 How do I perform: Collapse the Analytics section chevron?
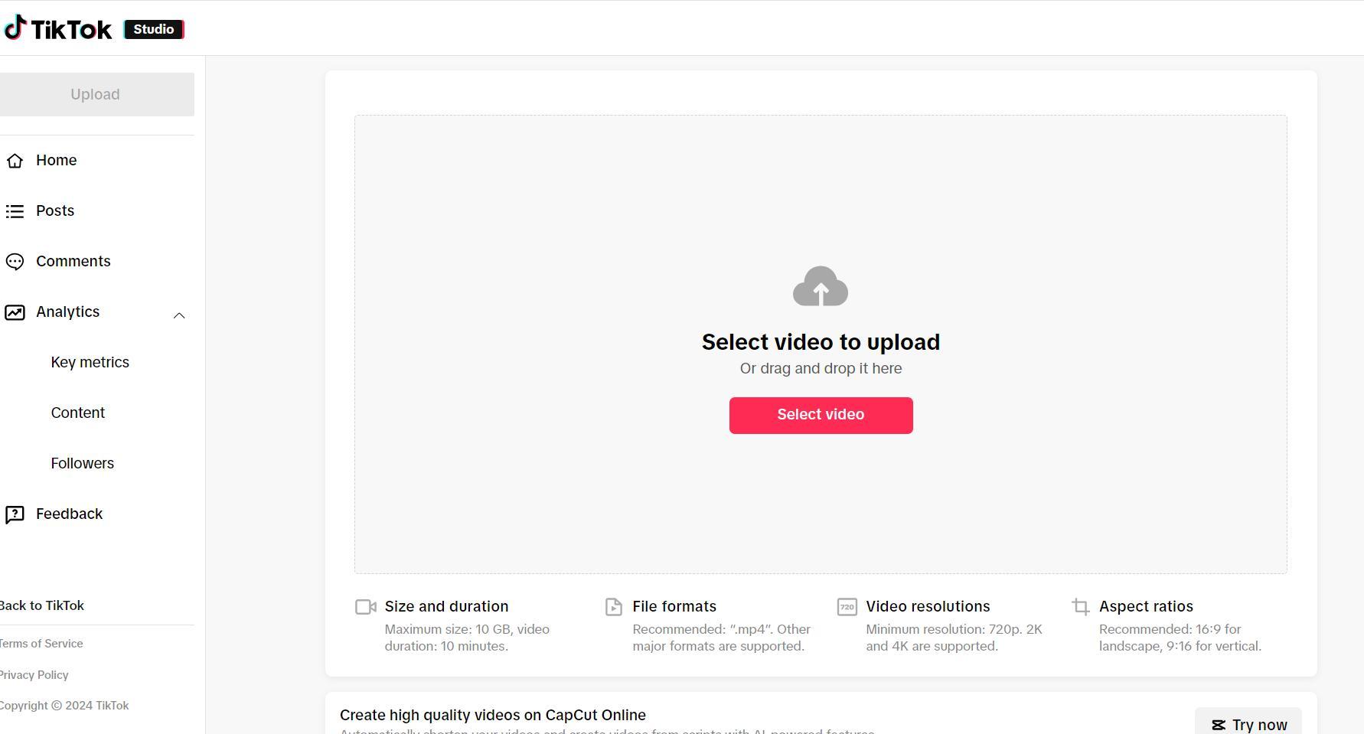(179, 315)
